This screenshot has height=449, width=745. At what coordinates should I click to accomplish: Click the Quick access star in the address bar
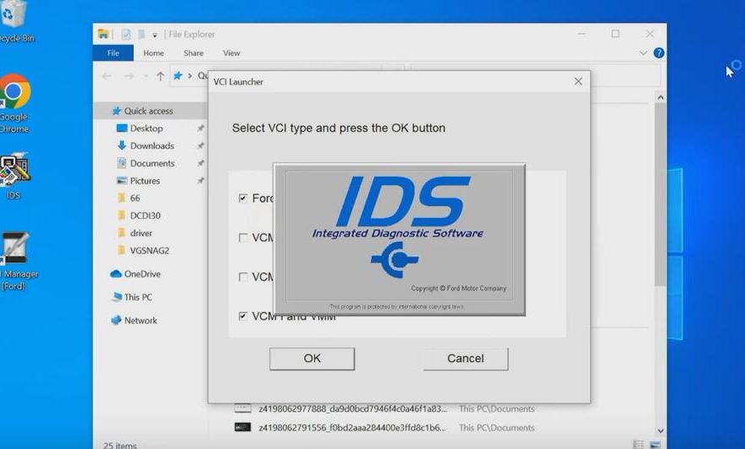178,75
